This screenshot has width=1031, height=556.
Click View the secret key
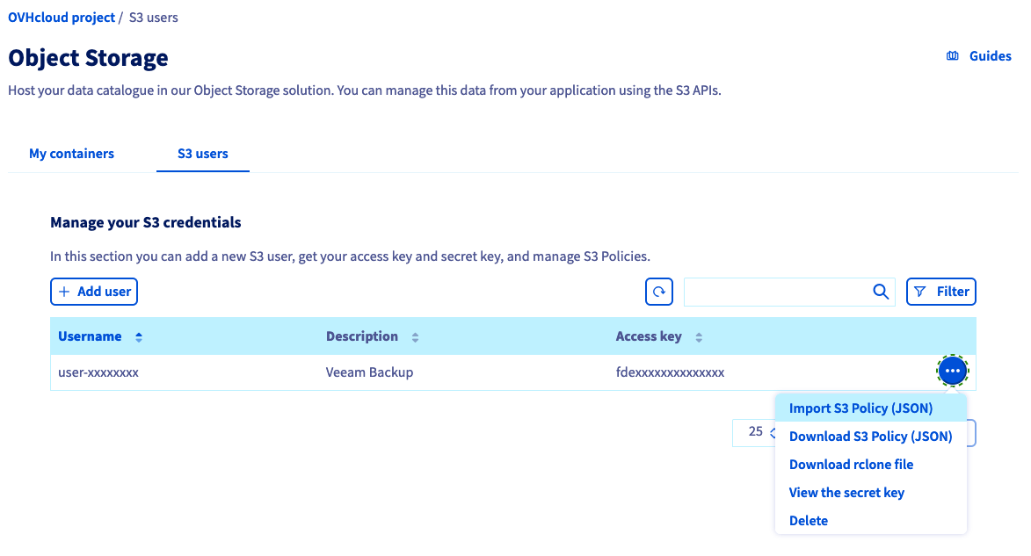(846, 493)
